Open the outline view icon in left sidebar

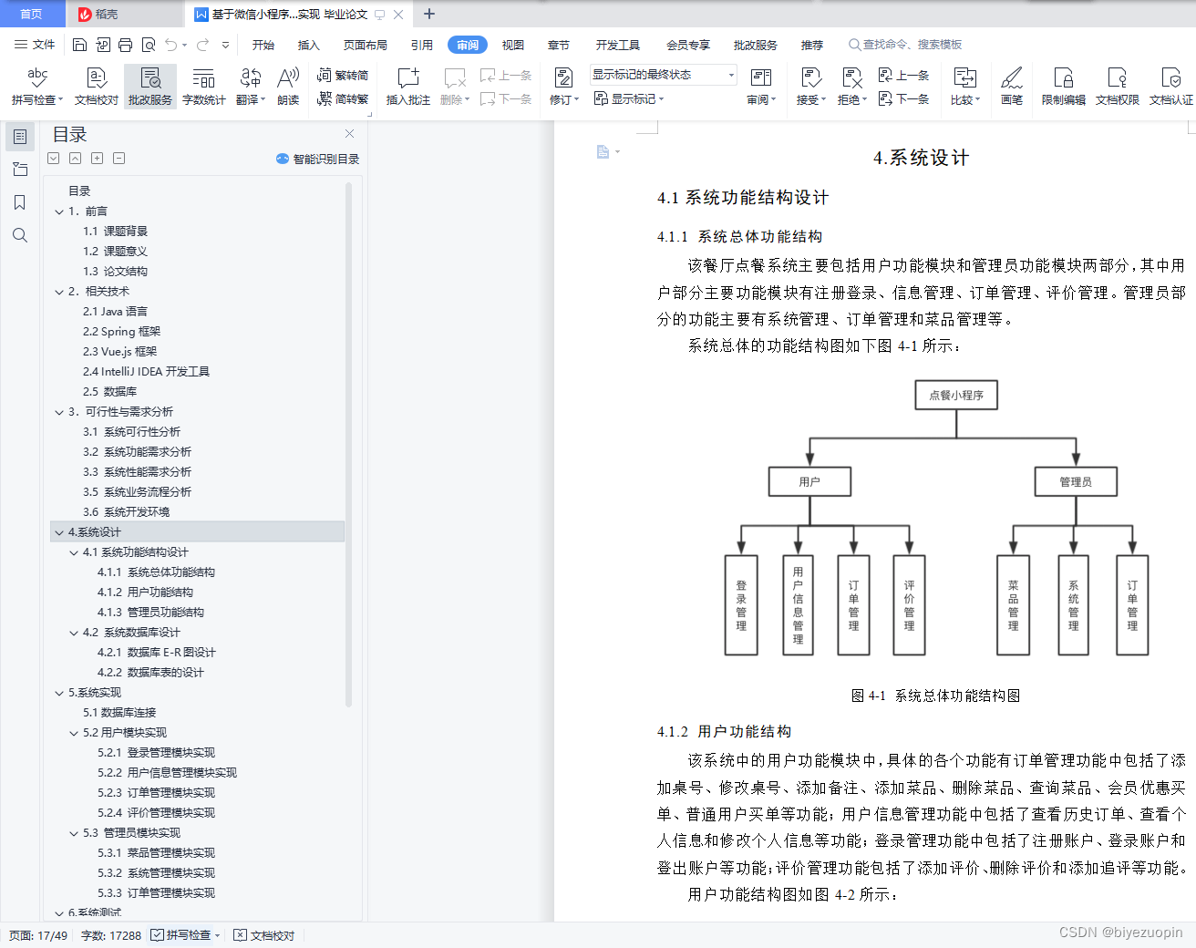[20, 137]
